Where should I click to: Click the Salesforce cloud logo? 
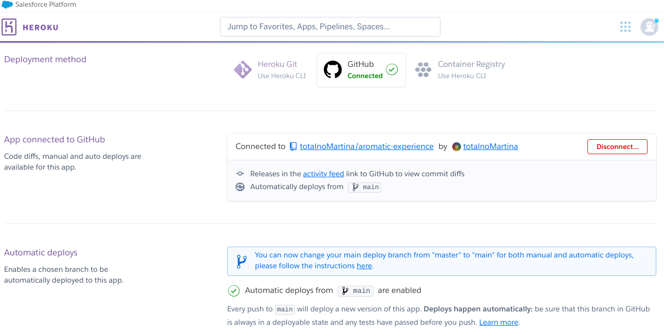click(7, 5)
